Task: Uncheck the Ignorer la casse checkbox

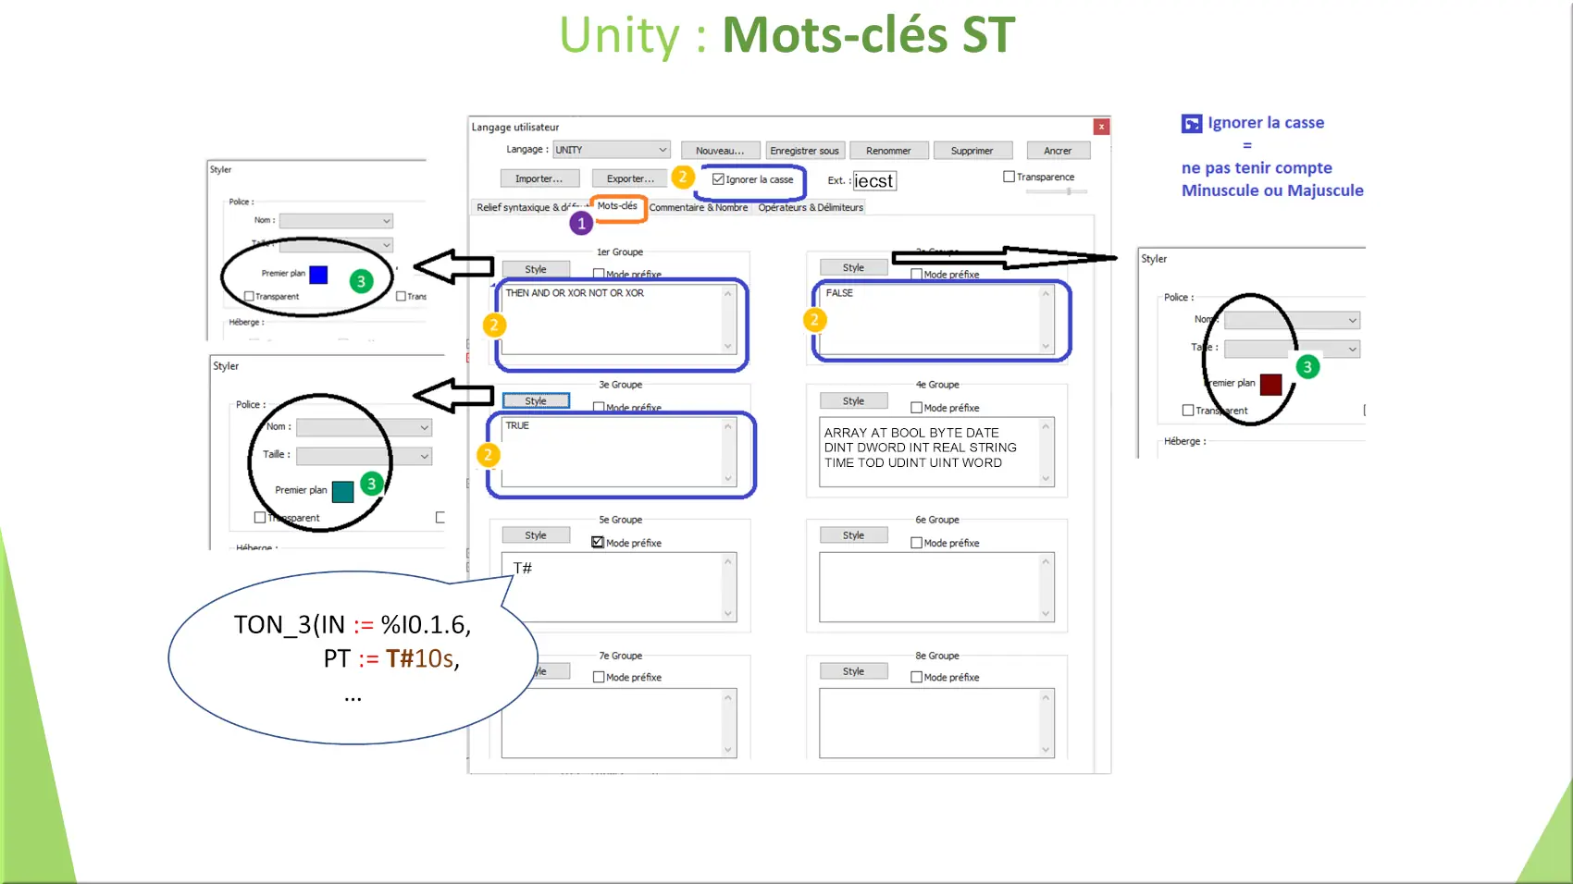Action: [x=718, y=179]
